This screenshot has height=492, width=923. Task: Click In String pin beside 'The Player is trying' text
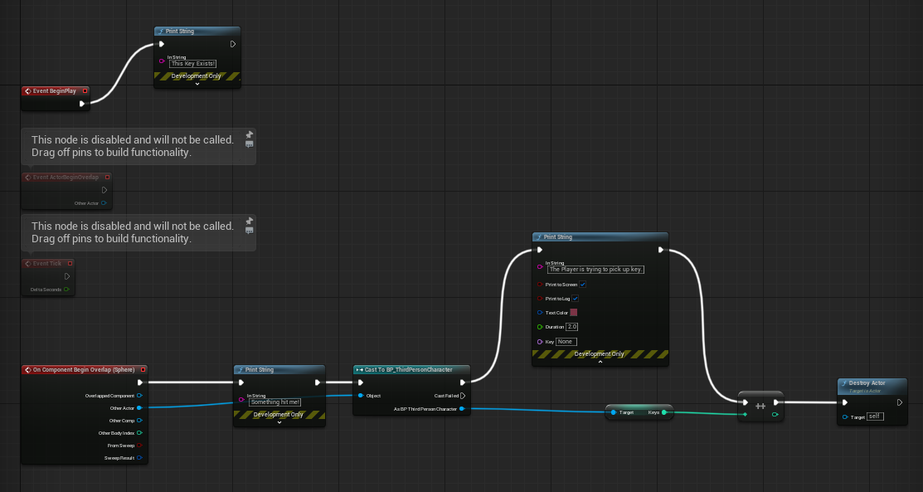(x=540, y=267)
